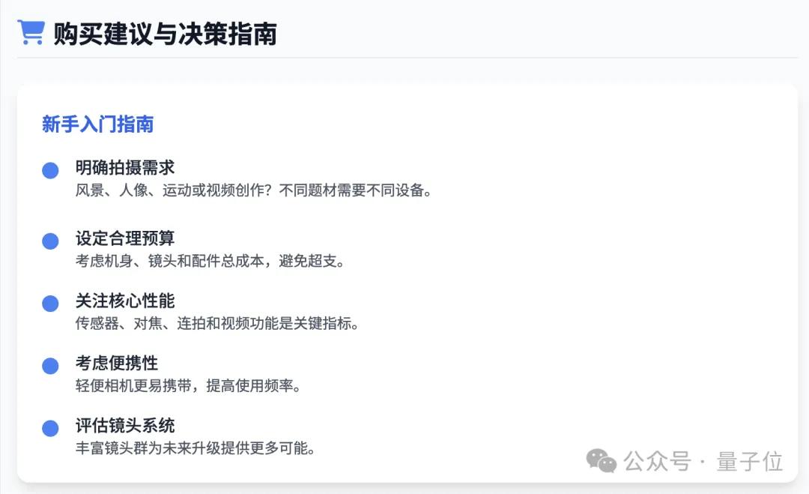
Task: Click the description starting with 风景、人像
Action: pyautogui.click(x=254, y=190)
